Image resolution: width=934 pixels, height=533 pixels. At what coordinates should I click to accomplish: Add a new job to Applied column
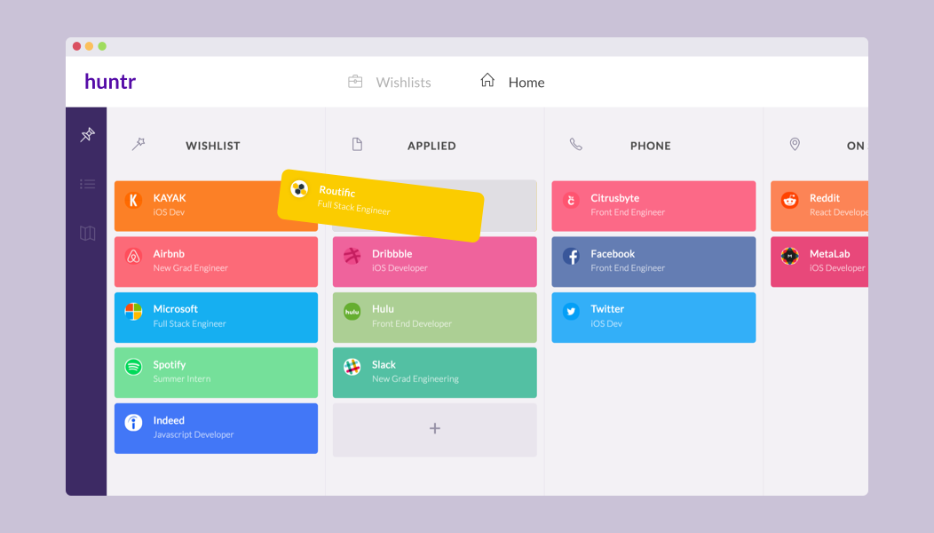(435, 429)
